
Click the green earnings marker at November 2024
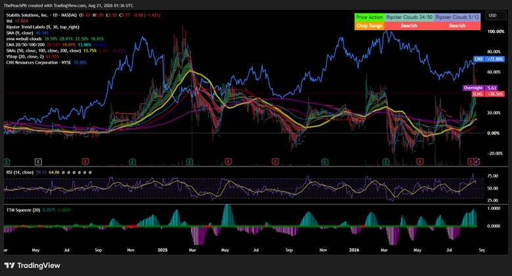(132, 161)
